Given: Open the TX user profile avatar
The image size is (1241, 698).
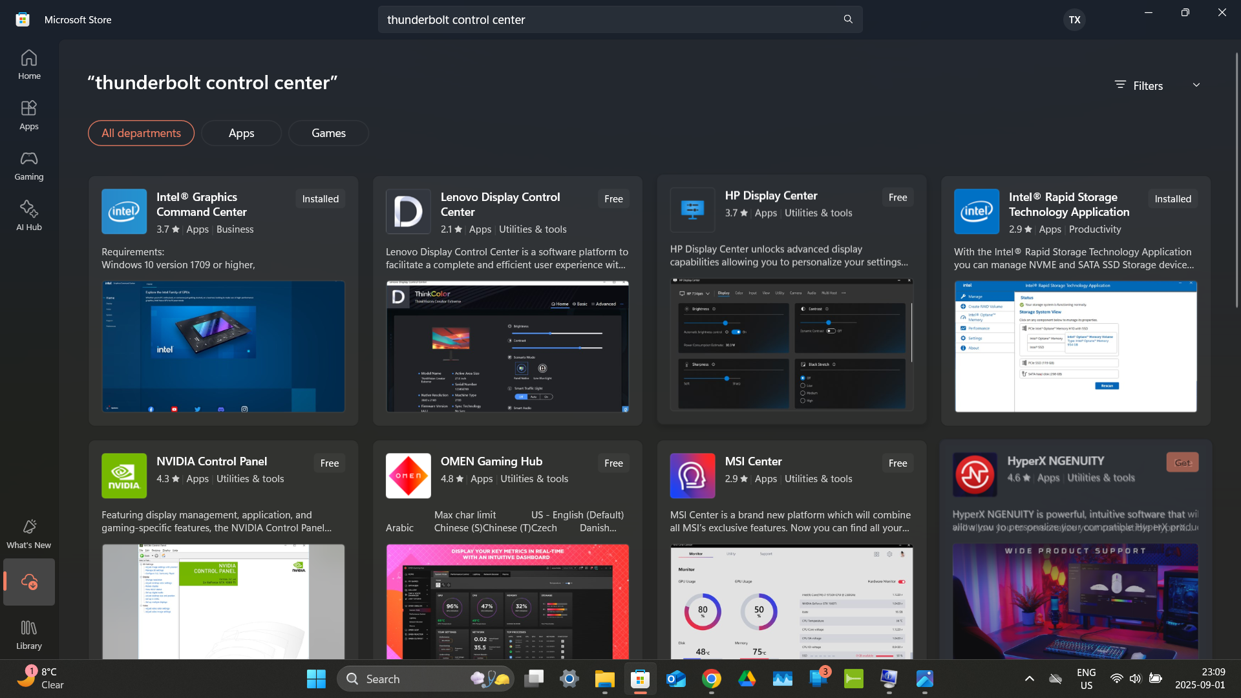Looking at the screenshot, I should coord(1074,19).
